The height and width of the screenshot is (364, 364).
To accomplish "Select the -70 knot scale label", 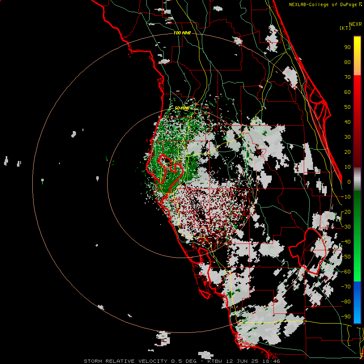I will pos(346,287).
